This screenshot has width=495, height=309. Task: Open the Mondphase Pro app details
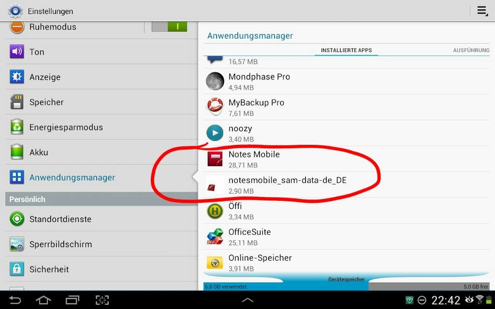coord(346,81)
